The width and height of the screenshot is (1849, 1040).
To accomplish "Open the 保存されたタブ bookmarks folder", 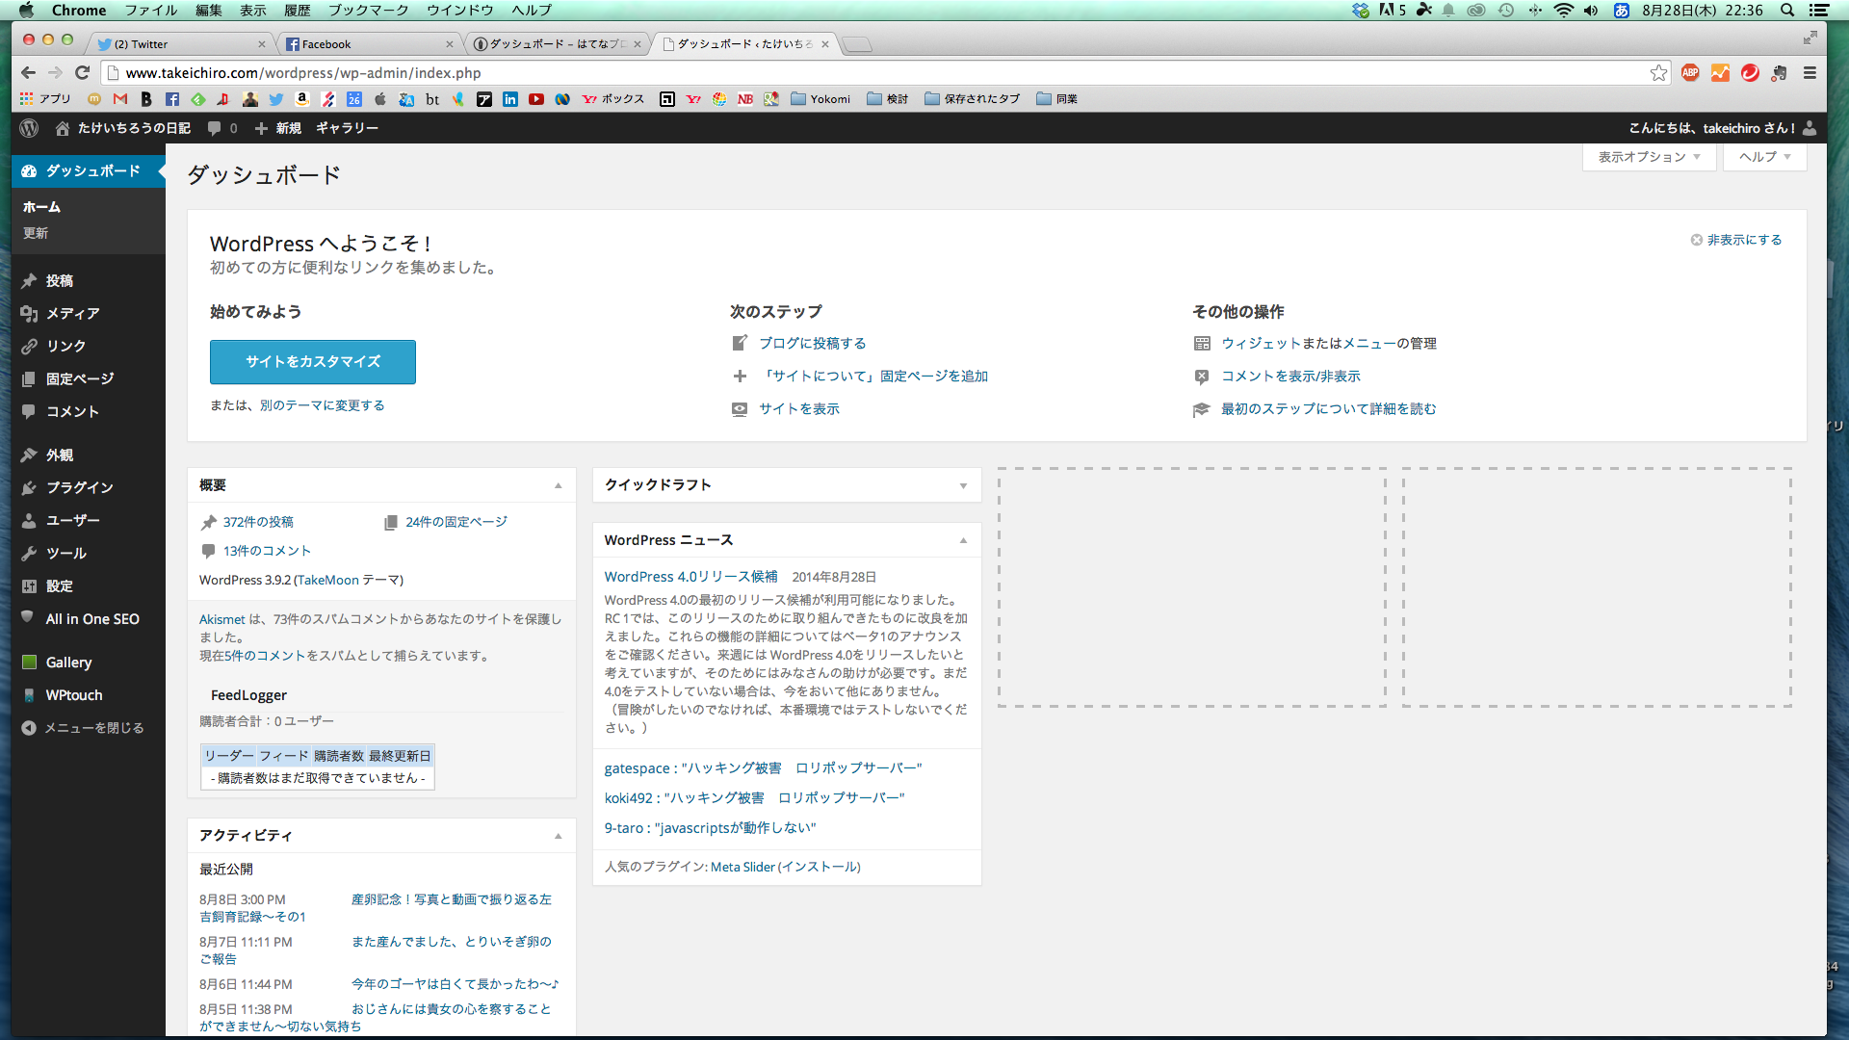I will click(x=972, y=99).
